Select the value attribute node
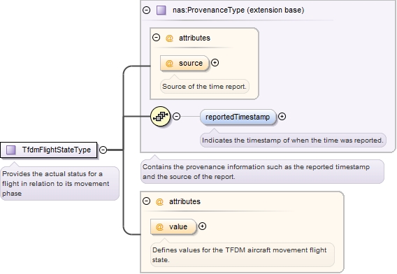The height and width of the screenshot is (274, 397). pyautogui.click(x=173, y=226)
